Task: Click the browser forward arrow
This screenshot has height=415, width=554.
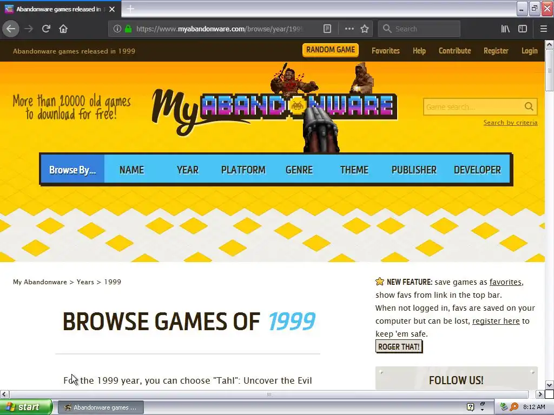Action: pos(29,29)
